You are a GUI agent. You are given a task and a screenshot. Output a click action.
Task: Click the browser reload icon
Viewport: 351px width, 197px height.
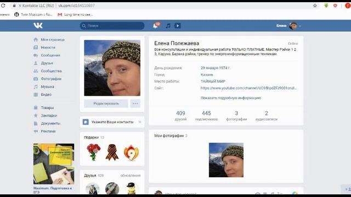click(x=3, y=5)
